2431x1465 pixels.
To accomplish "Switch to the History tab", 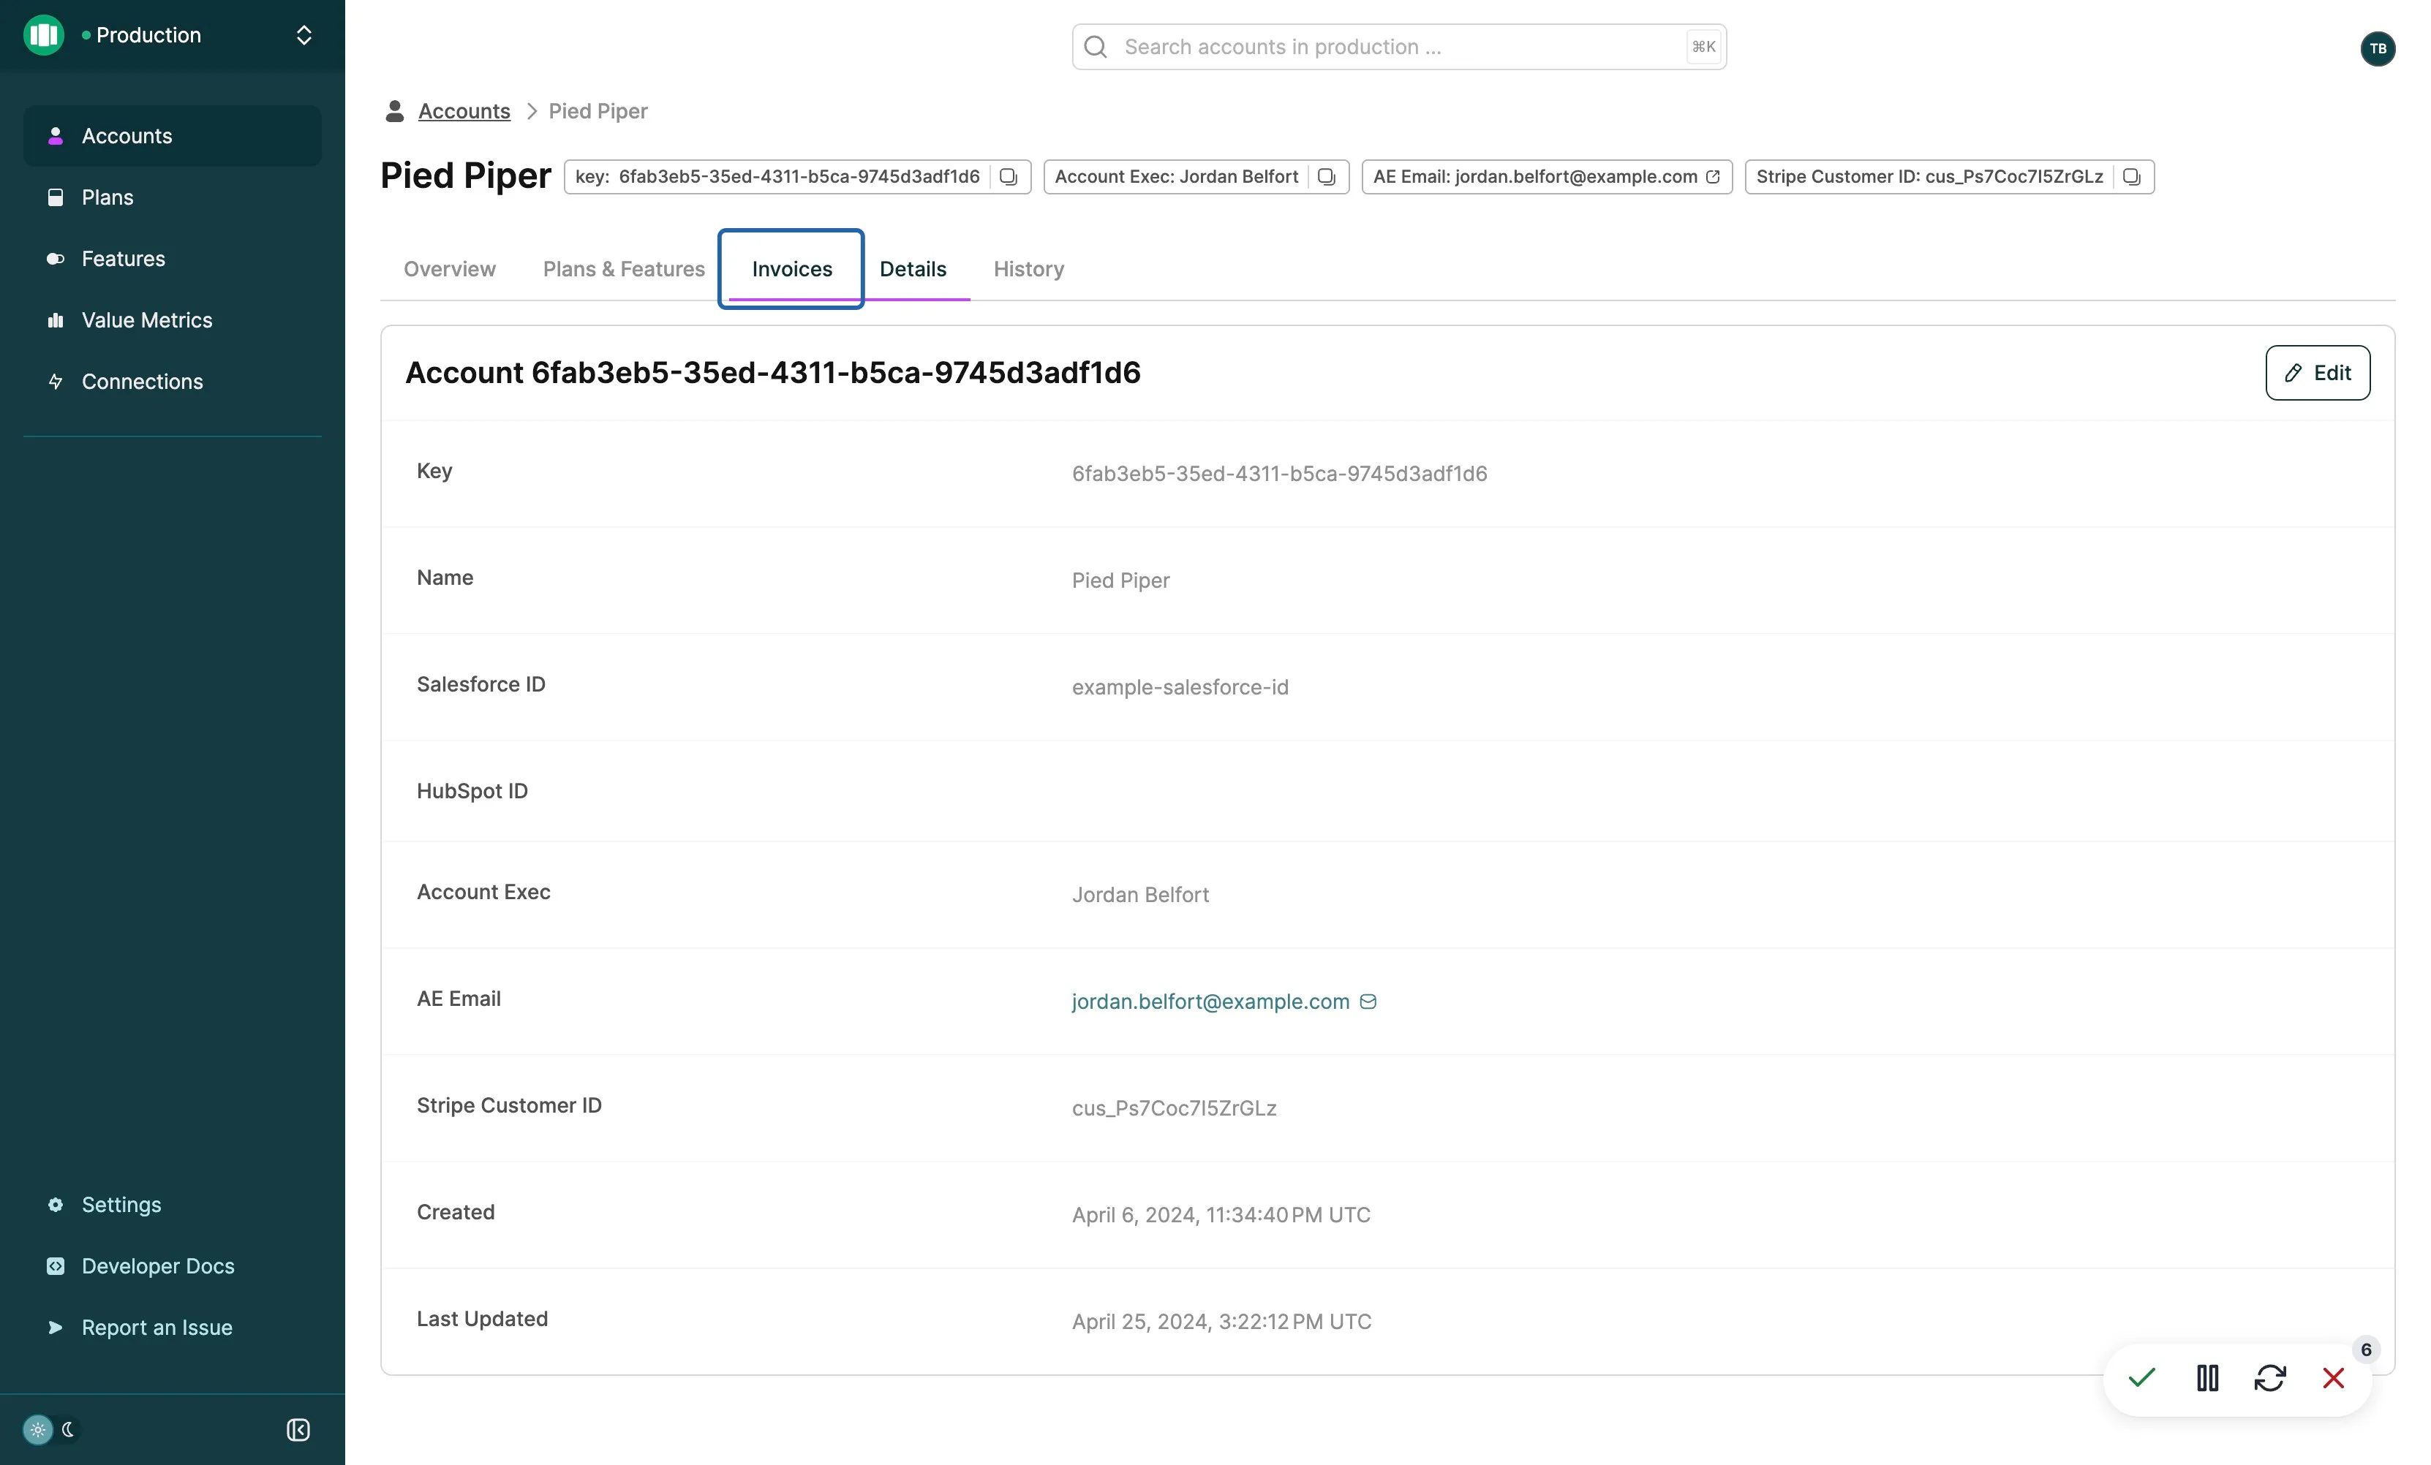I will coord(1028,269).
